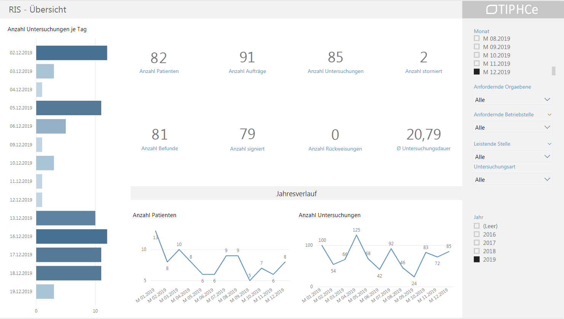Check the M 11.2019 month box
Image resolution: width=564 pixels, height=319 pixels.
pyautogui.click(x=476, y=63)
